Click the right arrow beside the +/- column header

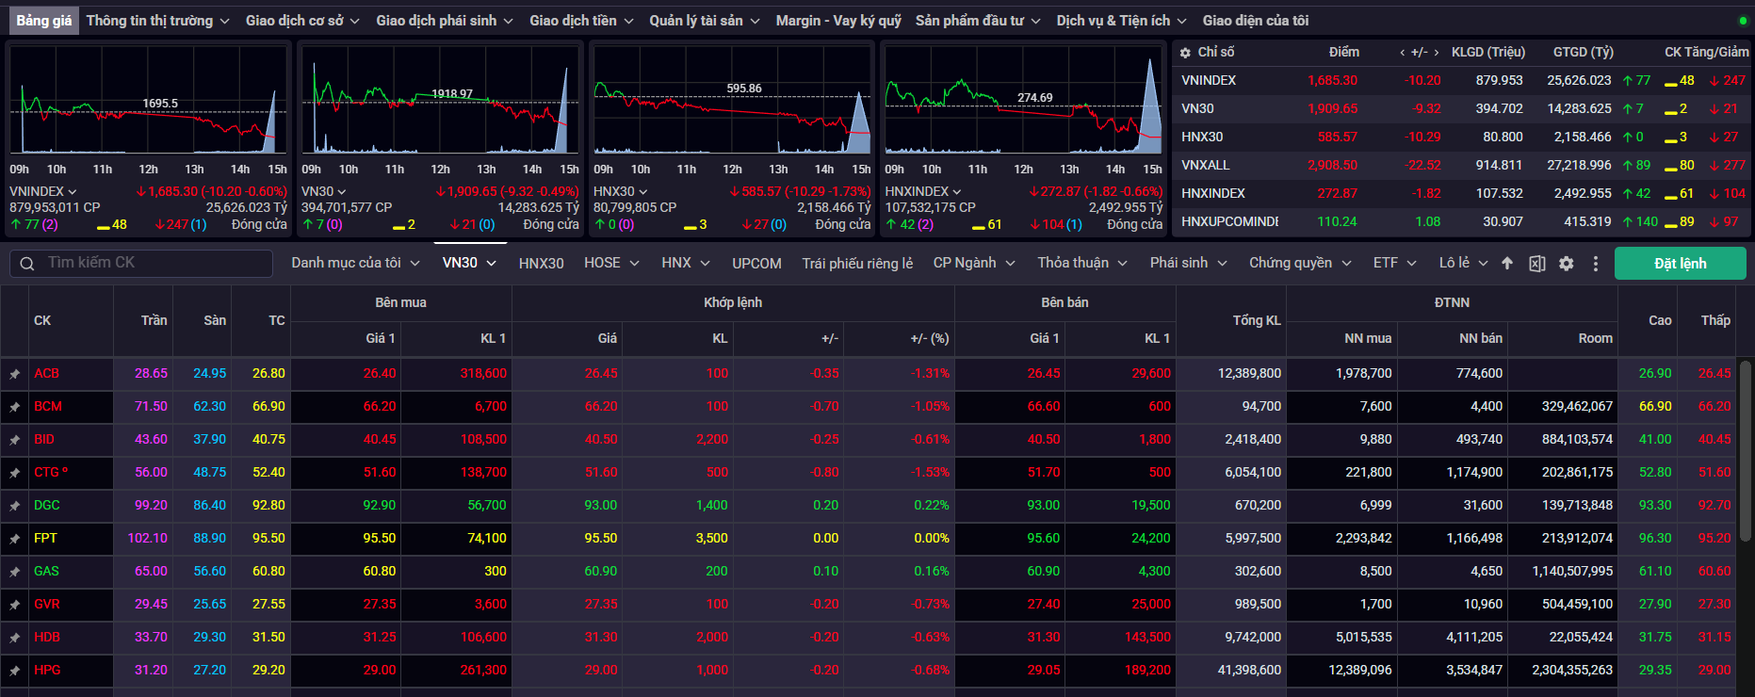(x=1436, y=53)
